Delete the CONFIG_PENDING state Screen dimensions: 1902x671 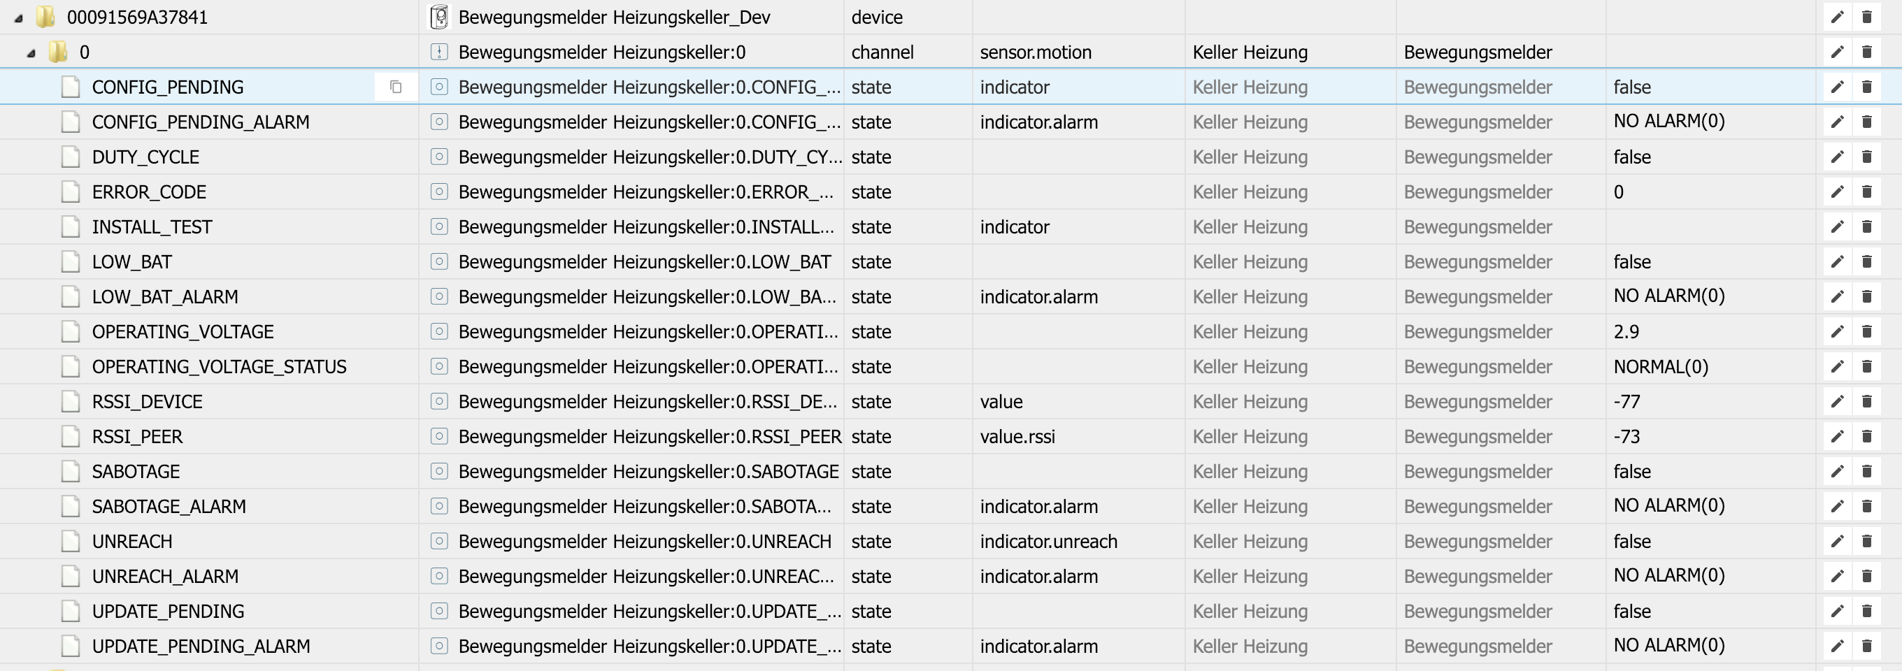click(x=1866, y=87)
